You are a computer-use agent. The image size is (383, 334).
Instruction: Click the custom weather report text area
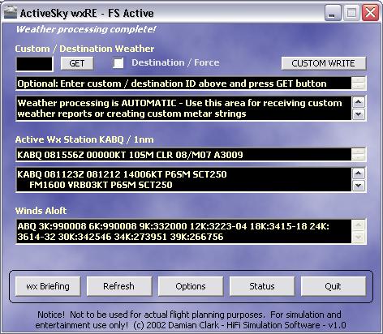pyautogui.click(x=184, y=108)
